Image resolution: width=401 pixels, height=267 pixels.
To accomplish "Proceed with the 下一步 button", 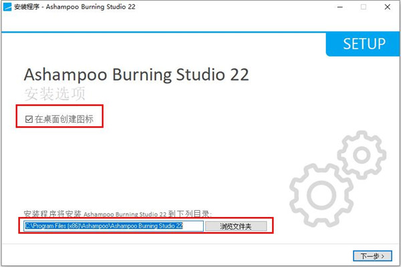I will tap(372, 256).
